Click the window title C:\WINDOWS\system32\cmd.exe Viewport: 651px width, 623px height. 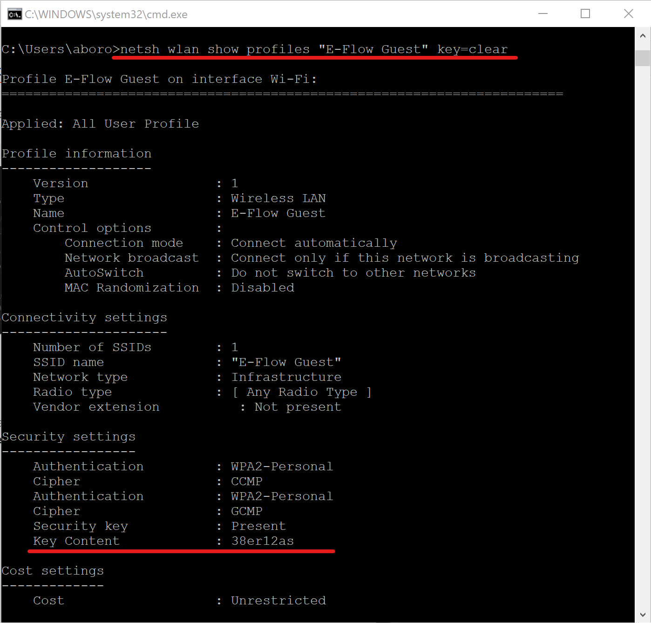click(x=106, y=14)
